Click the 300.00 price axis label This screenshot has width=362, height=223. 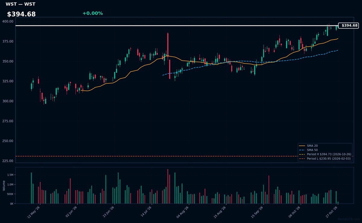[x=8, y=101]
